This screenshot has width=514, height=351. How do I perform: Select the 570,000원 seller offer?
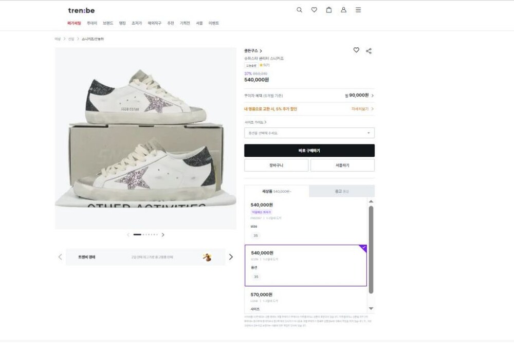(306, 300)
